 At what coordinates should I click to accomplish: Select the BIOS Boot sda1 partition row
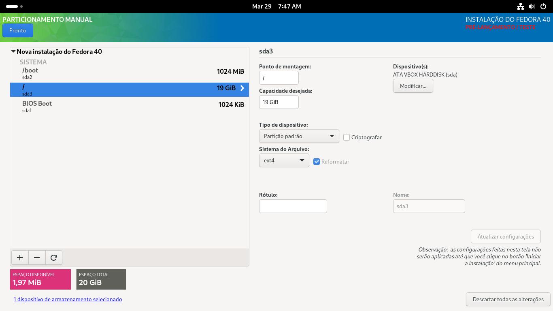(x=130, y=107)
